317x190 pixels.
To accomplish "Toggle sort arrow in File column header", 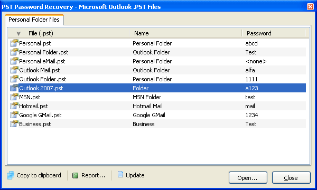I will click(18, 34).
